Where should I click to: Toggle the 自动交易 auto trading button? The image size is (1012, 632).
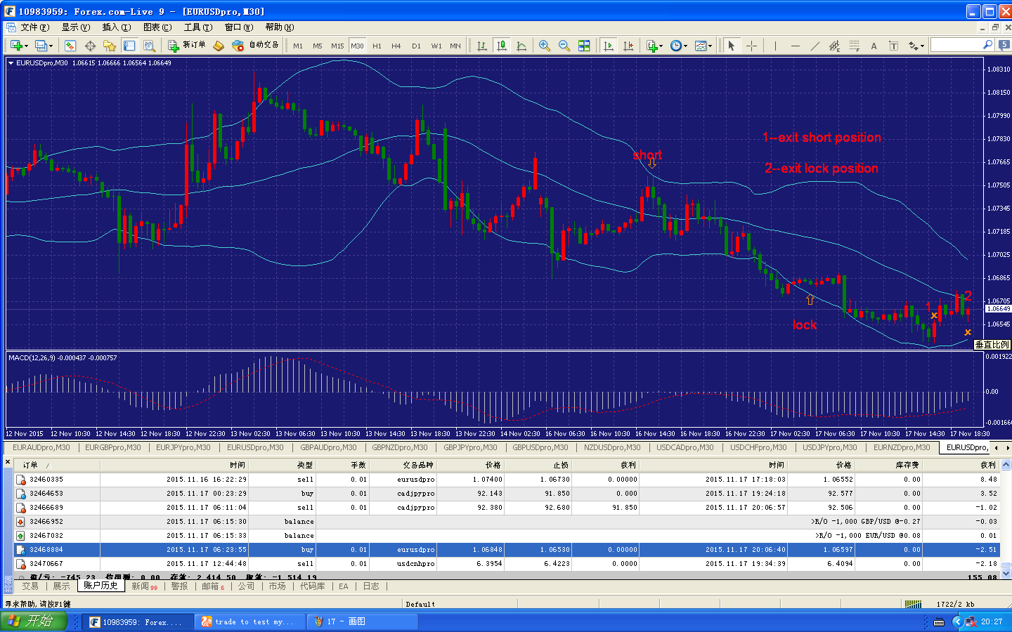pyautogui.click(x=257, y=46)
